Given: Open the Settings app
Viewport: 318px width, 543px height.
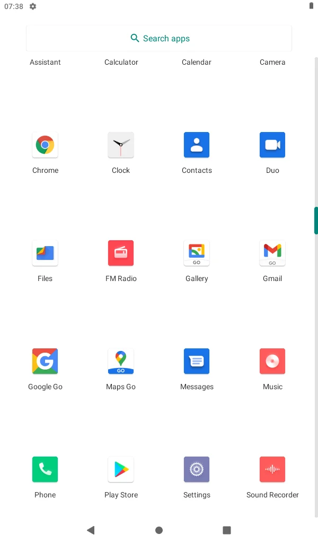Looking at the screenshot, I should [197, 469].
